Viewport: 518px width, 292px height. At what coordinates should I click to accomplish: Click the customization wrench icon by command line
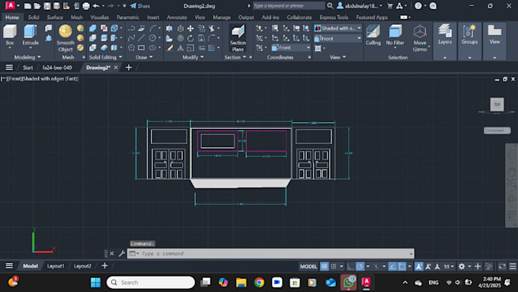(x=122, y=254)
